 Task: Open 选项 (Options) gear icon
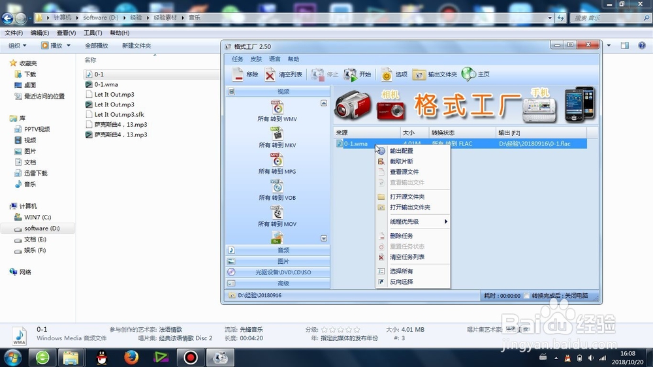point(387,74)
